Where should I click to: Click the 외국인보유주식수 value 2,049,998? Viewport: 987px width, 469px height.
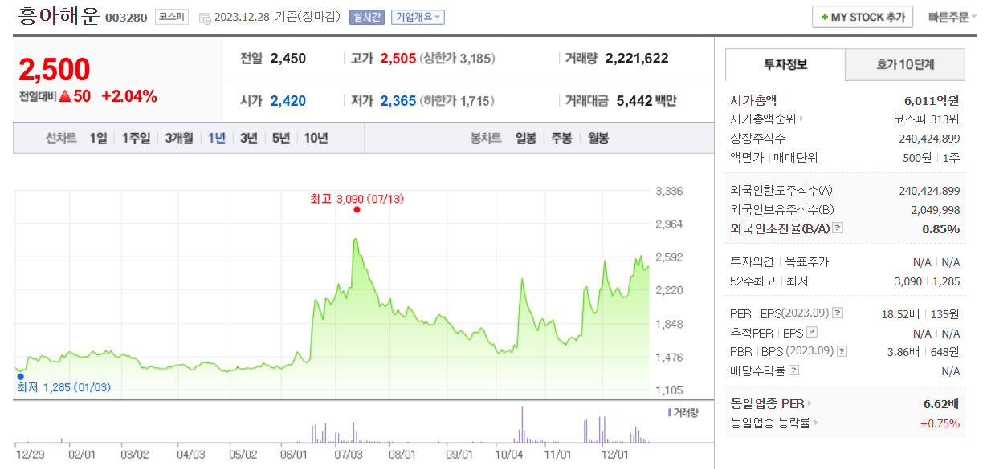[936, 209]
